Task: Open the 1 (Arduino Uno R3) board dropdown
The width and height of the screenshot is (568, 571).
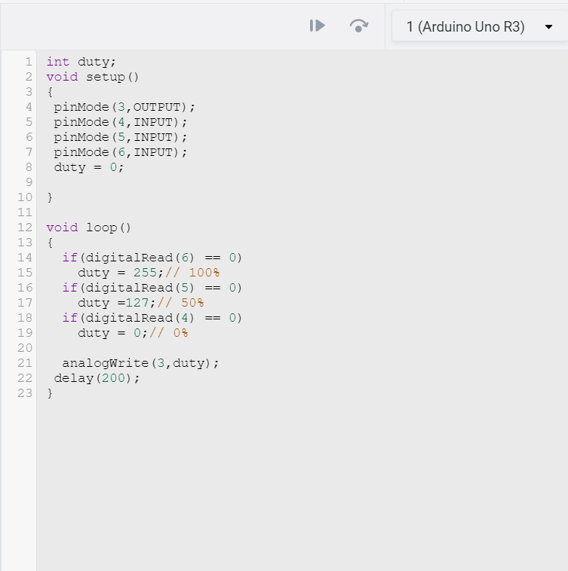Action: (480, 26)
